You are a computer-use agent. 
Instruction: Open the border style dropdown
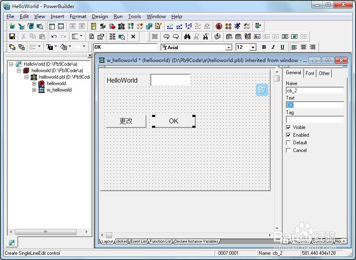(x=84, y=46)
